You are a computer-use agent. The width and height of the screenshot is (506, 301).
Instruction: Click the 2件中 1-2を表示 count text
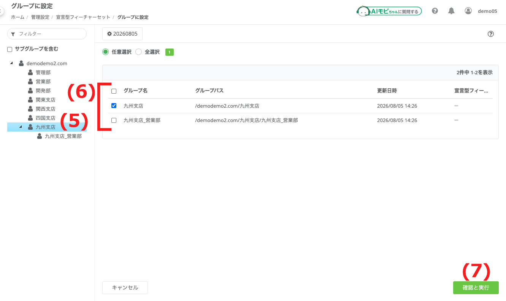point(474,72)
